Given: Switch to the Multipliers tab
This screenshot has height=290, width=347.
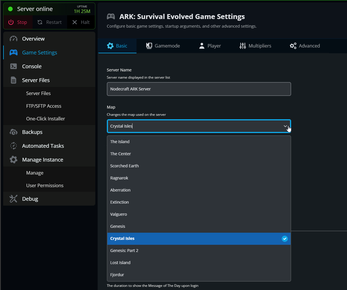Looking at the screenshot, I should [255, 45].
